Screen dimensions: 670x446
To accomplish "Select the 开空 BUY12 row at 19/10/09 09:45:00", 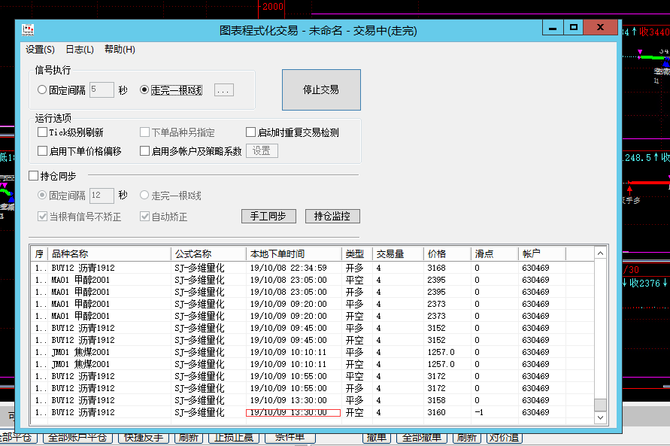I will click(x=312, y=340).
